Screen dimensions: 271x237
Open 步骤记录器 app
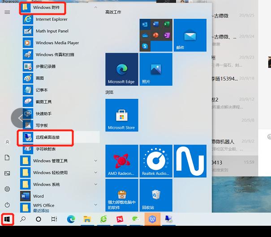[61, 67]
